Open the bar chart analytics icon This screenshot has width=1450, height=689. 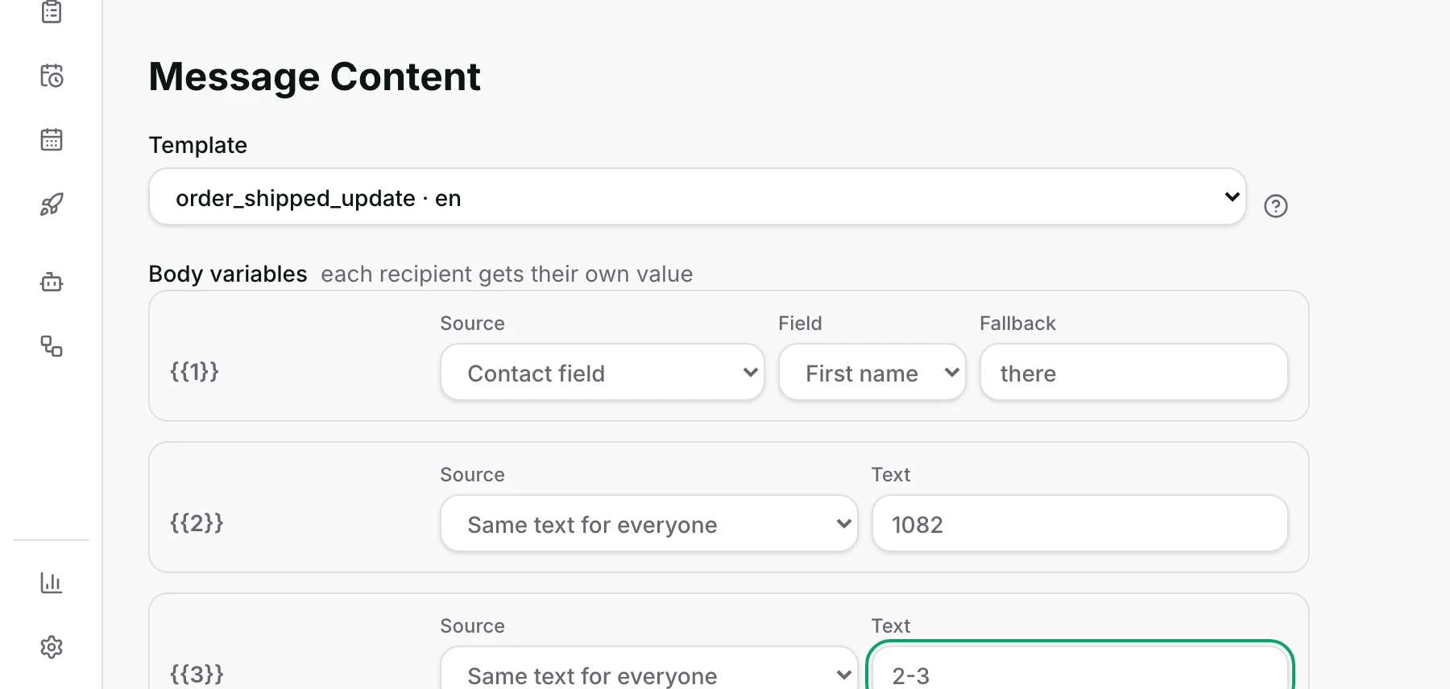coord(52,582)
